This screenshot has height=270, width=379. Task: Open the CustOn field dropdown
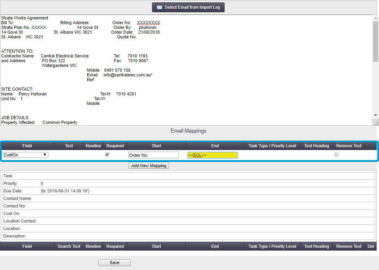(x=25, y=155)
